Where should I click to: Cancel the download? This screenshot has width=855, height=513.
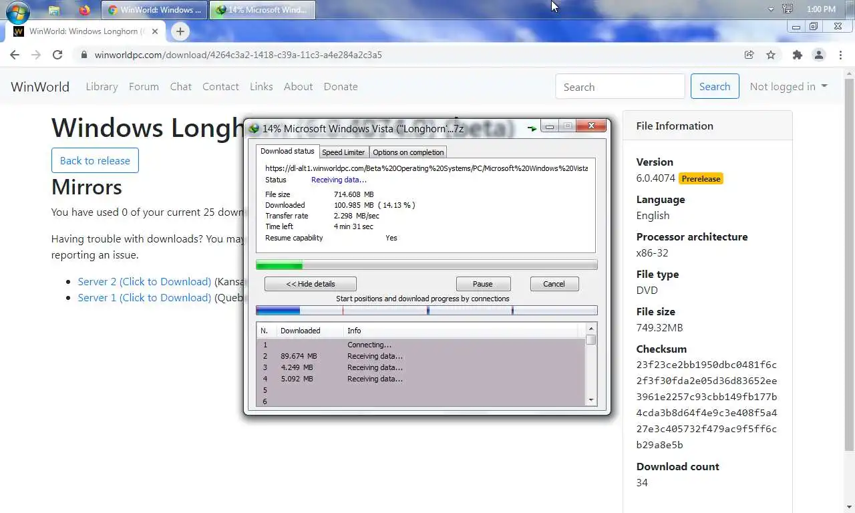(554, 284)
